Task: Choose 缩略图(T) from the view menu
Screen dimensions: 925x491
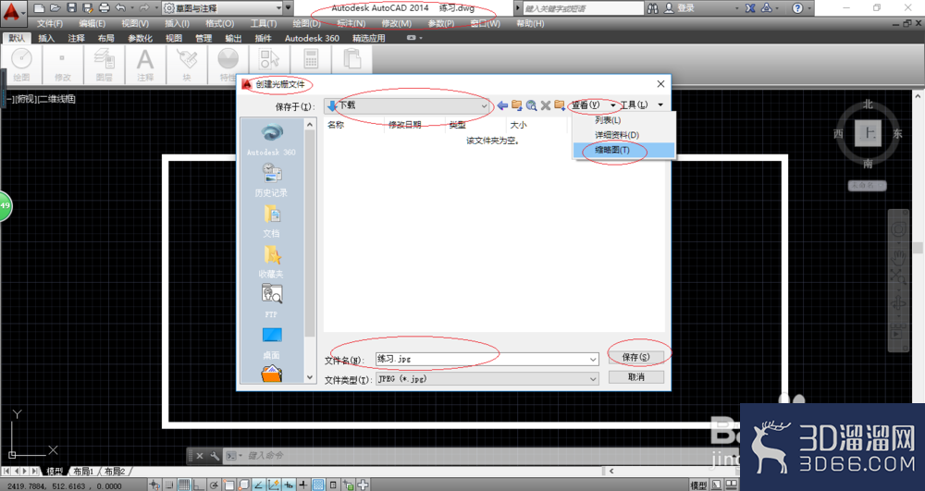Action: (x=623, y=151)
